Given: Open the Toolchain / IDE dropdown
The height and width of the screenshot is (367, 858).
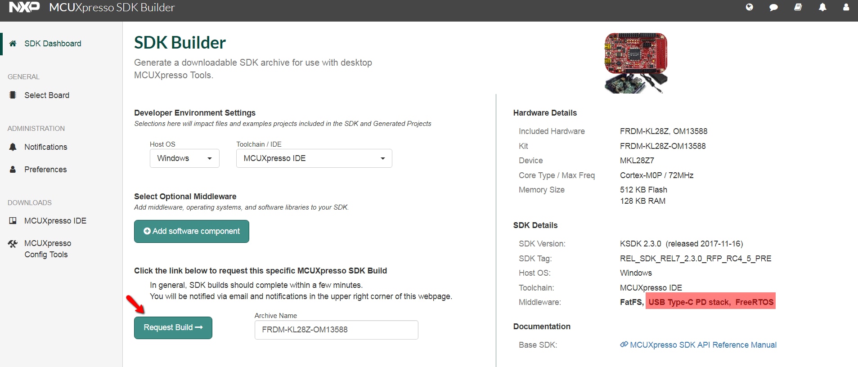Looking at the screenshot, I should (314, 158).
